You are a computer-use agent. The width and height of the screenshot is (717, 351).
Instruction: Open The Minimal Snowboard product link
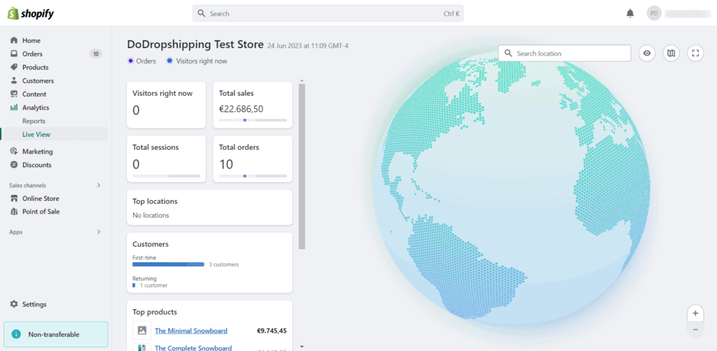click(191, 331)
